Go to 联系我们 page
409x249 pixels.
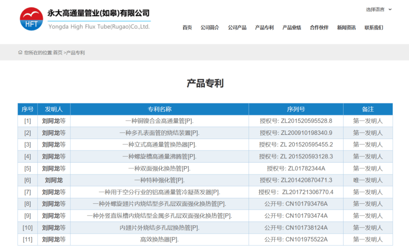[x=374, y=28]
